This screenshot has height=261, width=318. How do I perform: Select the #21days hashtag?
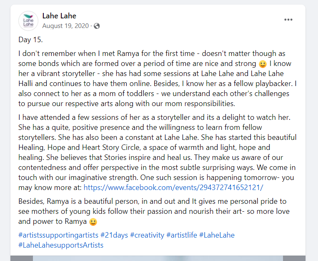pyautogui.click(x=114, y=235)
